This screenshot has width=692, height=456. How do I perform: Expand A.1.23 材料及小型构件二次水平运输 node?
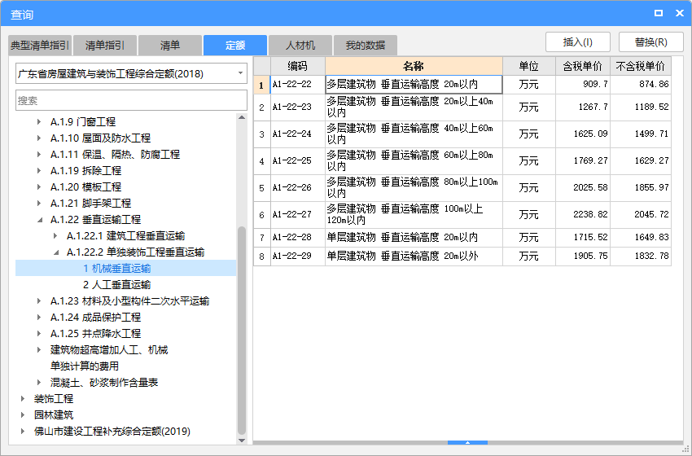point(39,301)
